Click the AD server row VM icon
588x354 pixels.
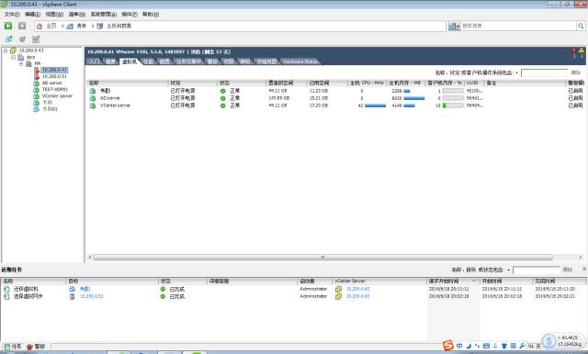(92, 98)
